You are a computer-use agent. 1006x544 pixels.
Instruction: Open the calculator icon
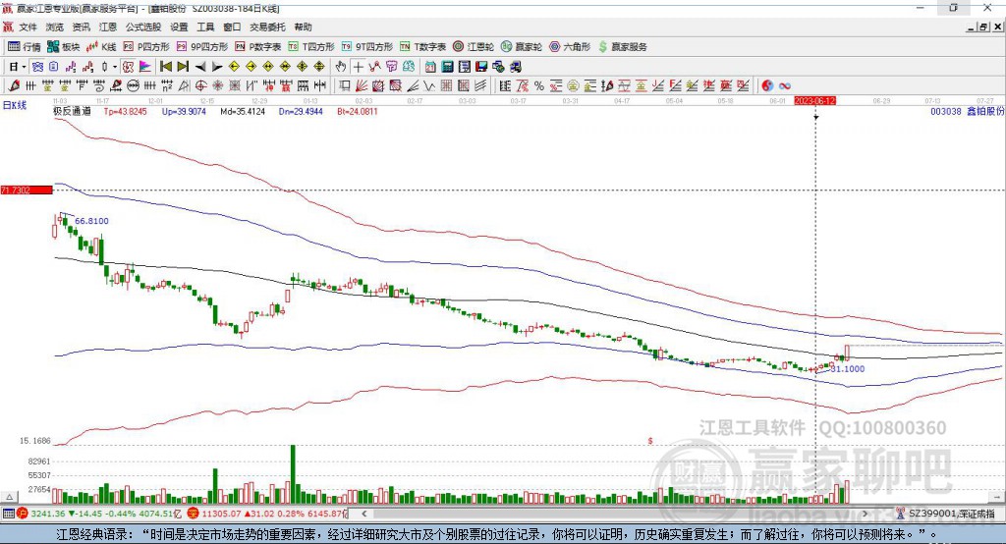[447, 67]
